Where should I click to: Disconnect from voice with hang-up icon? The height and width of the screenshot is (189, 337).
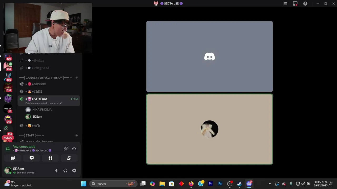74,149
